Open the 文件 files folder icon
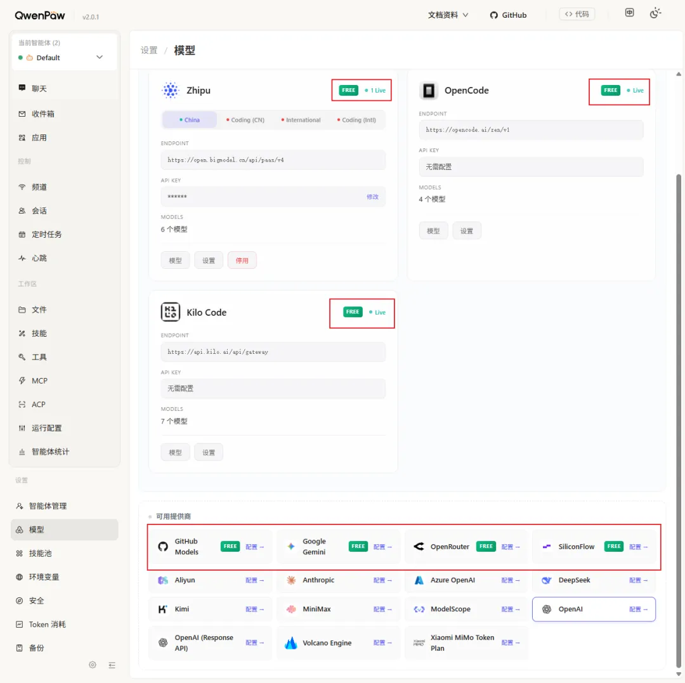The width and height of the screenshot is (685, 683). point(22,309)
